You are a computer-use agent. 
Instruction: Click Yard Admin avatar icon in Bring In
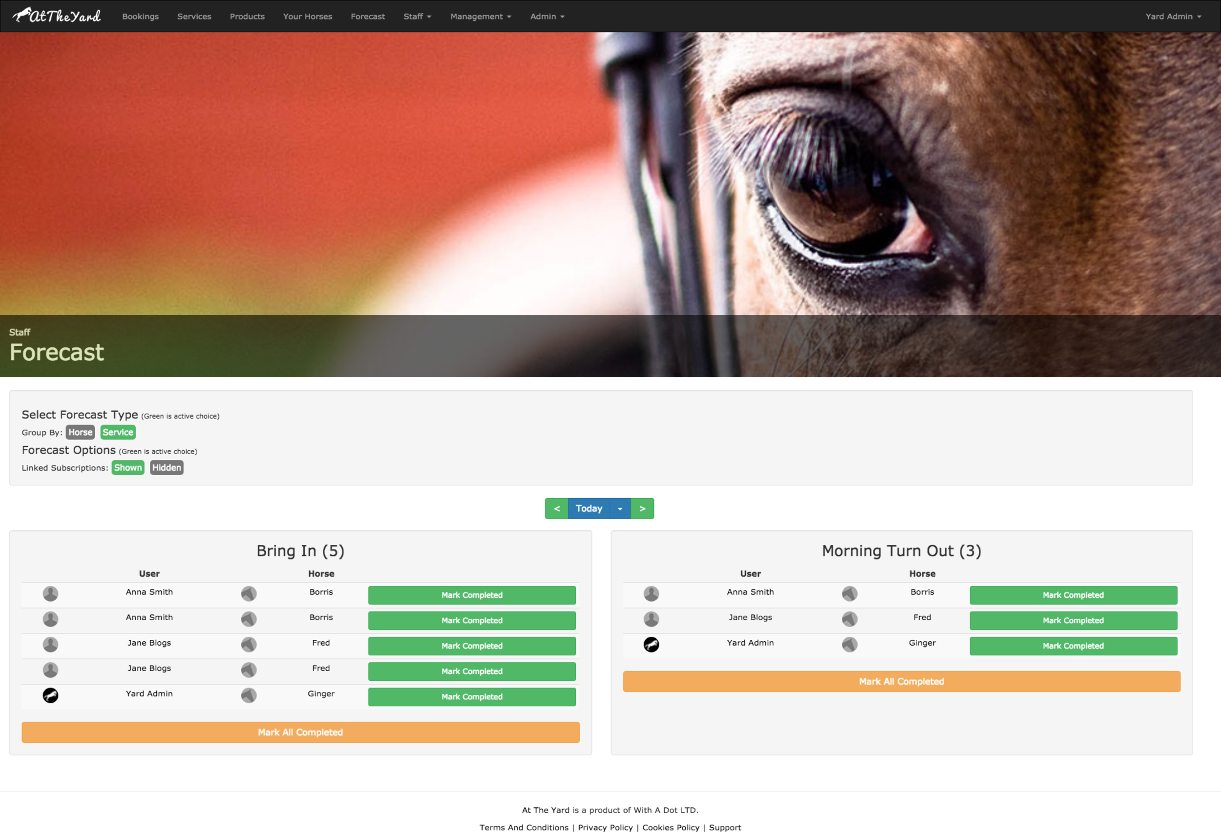50,695
